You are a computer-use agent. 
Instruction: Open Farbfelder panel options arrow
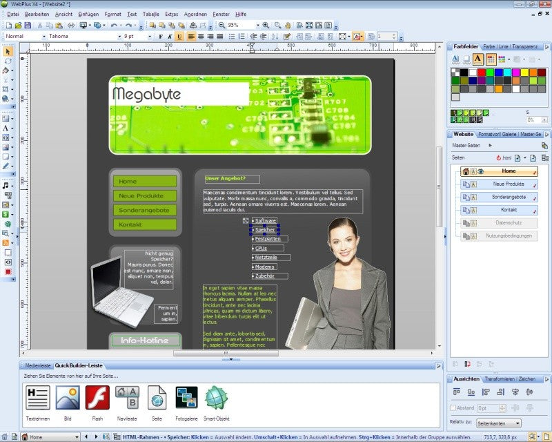tap(546, 46)
